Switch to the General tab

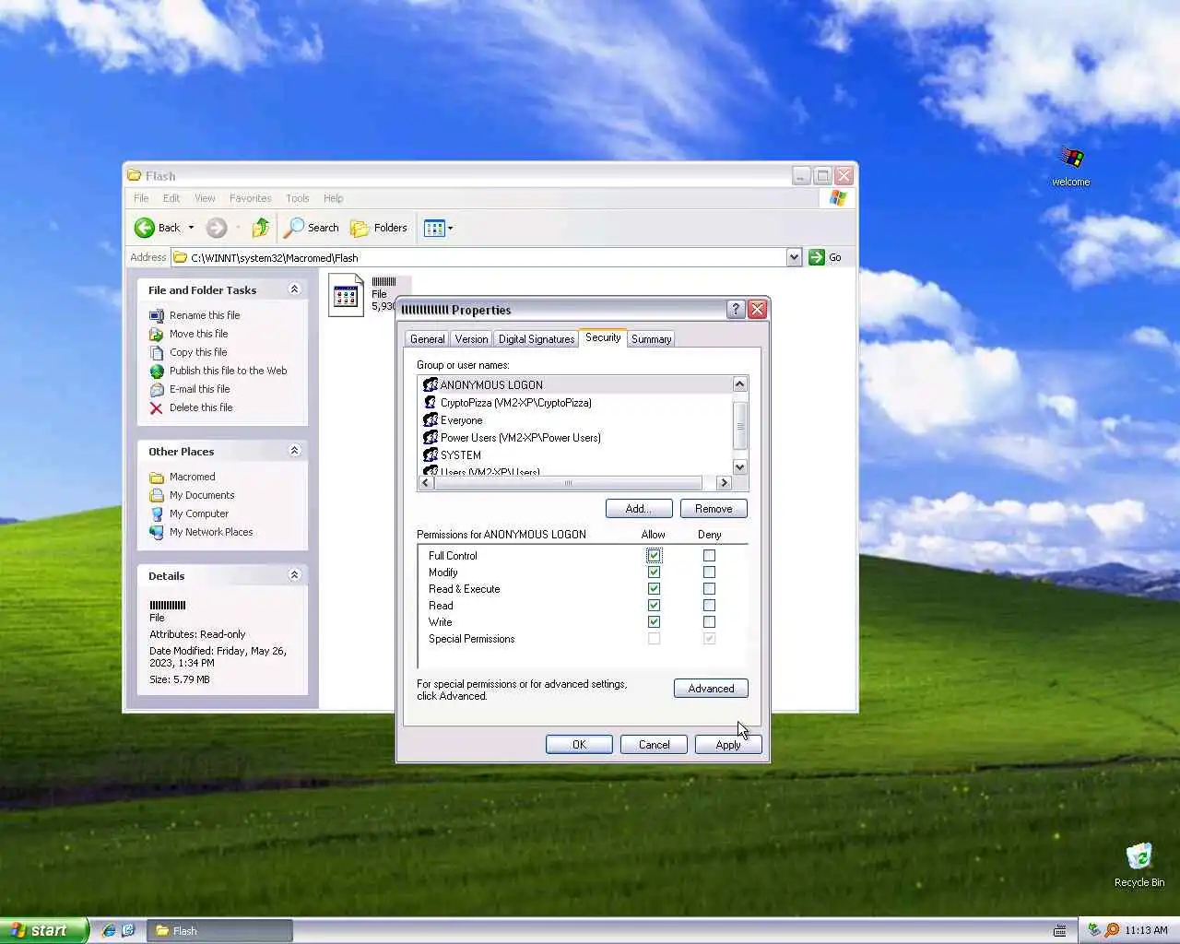[427, 339]
